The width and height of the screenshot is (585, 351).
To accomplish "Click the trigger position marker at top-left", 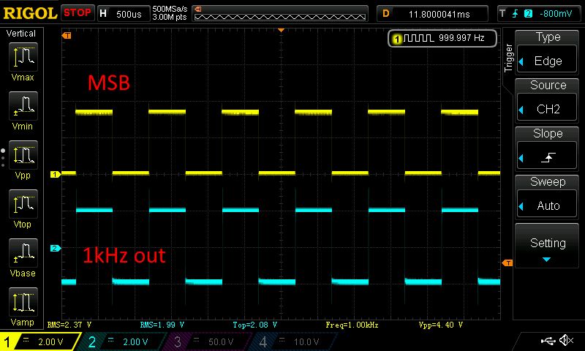I will 67,35.
